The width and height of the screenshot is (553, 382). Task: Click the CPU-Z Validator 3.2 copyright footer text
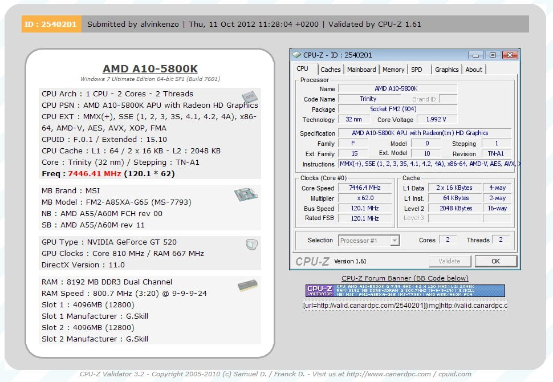[275, 374]
